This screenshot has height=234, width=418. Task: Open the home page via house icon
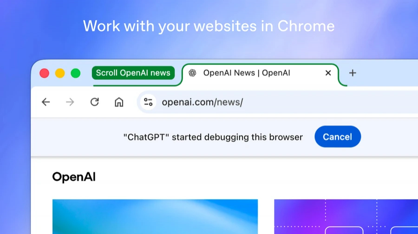click(x=119, y=102)
